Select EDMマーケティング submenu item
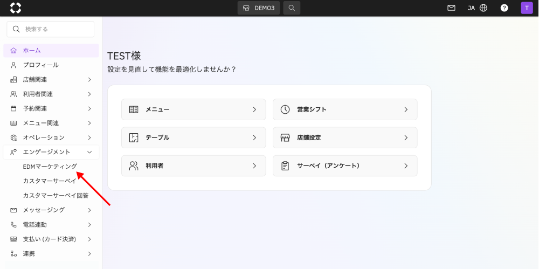Viewport: 539px width, 269px height. pyautogui.click(x=50, y=167)
